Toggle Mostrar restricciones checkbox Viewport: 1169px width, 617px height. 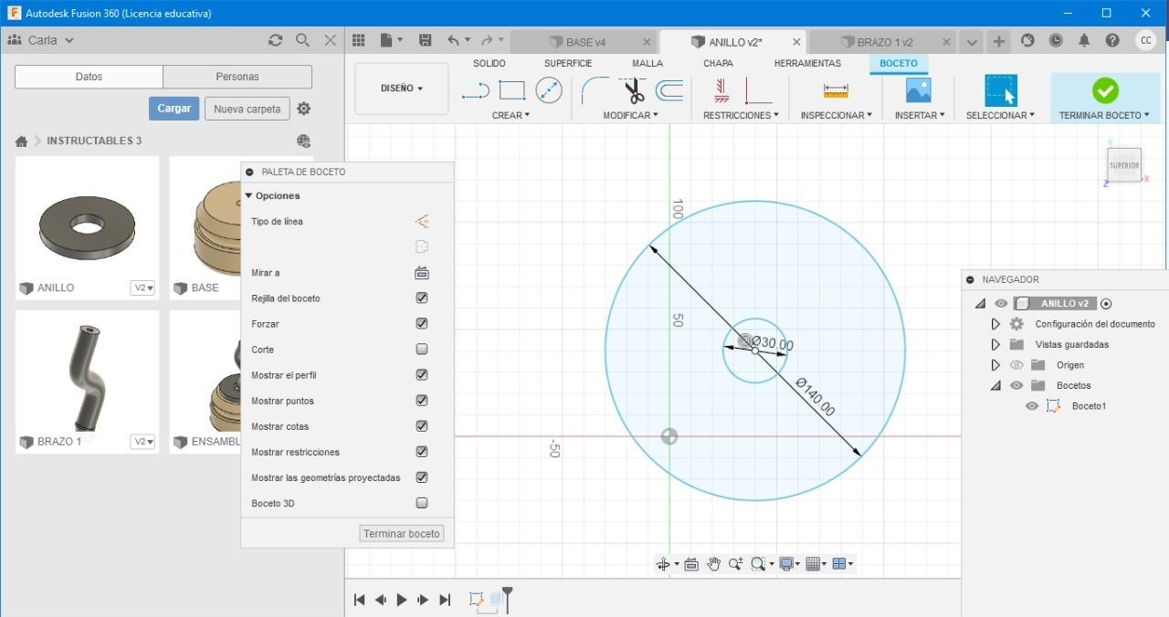pyautogui.click(x=422, y=451)
